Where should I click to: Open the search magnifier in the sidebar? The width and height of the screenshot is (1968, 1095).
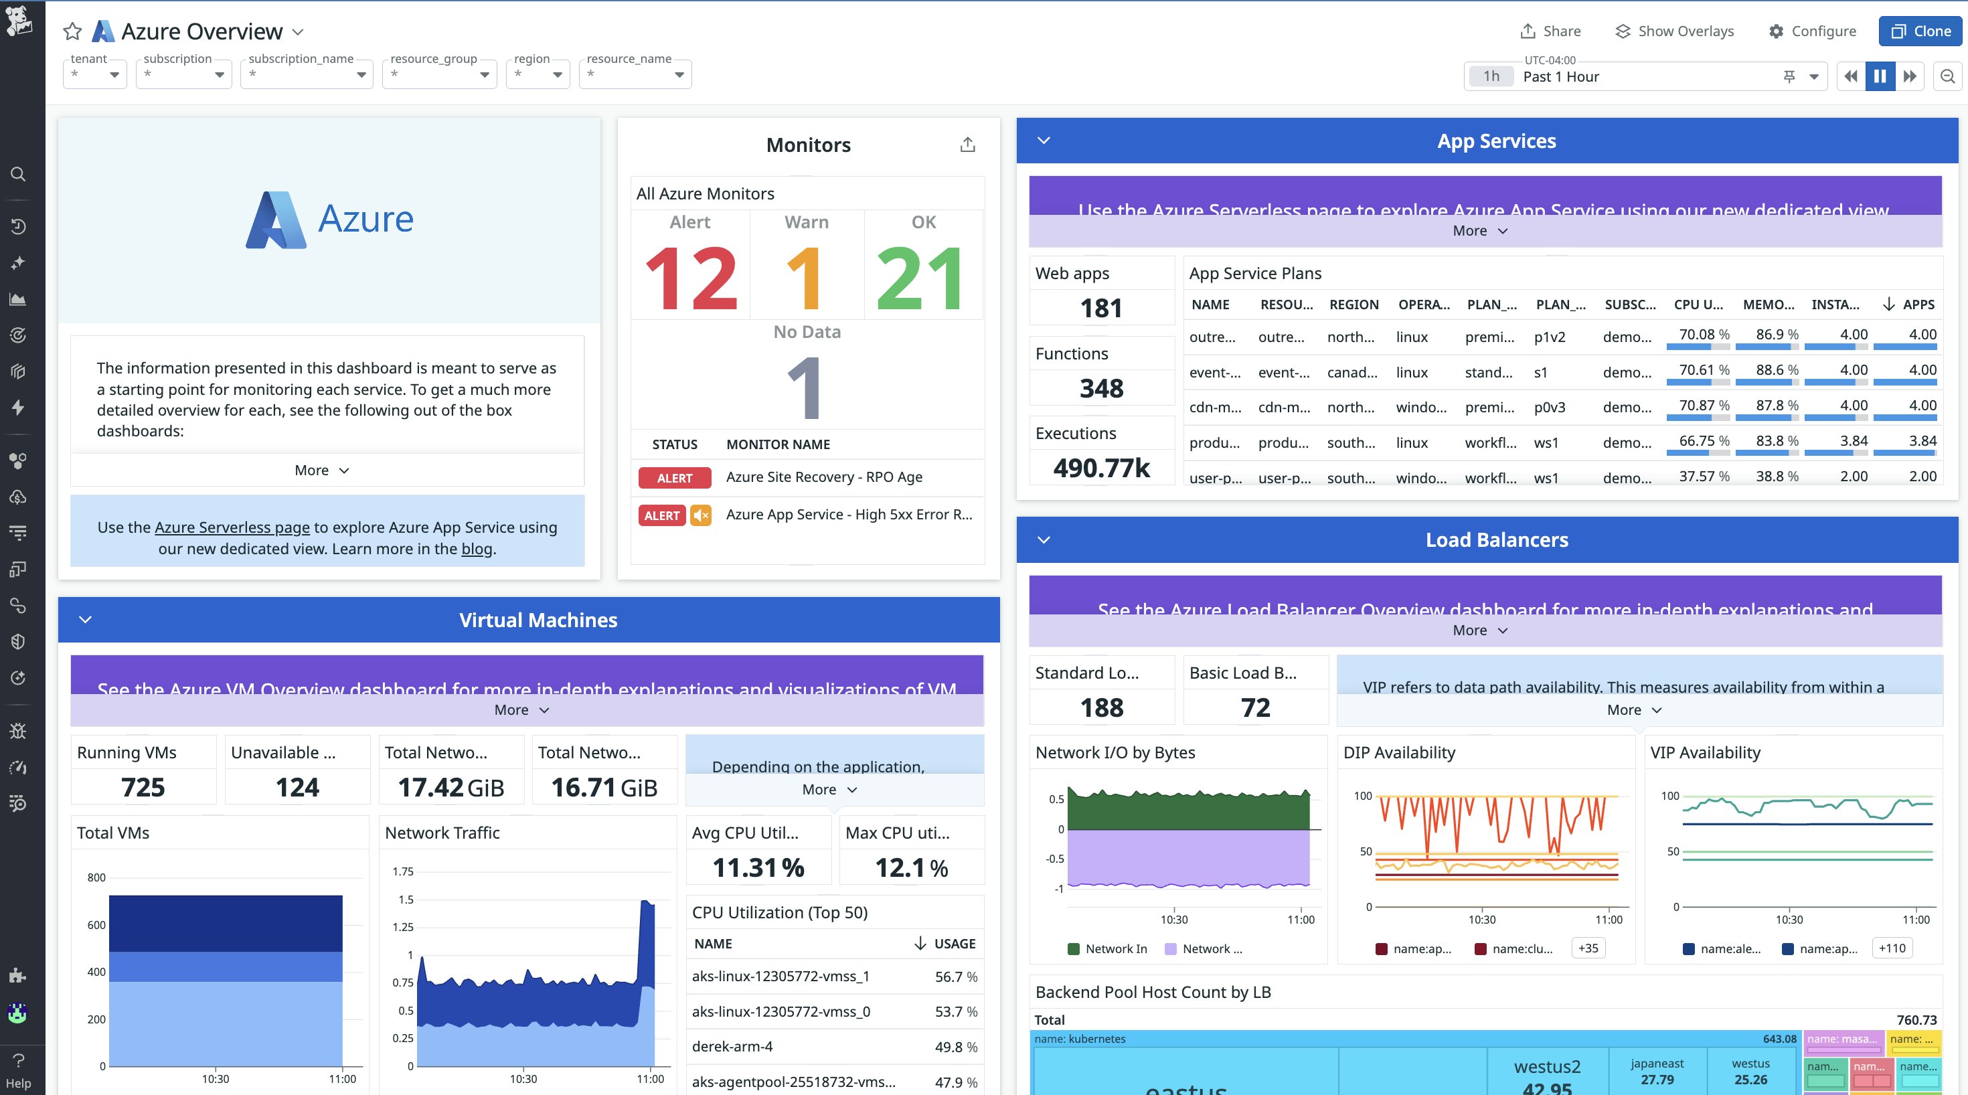click(x=18, y=174)
